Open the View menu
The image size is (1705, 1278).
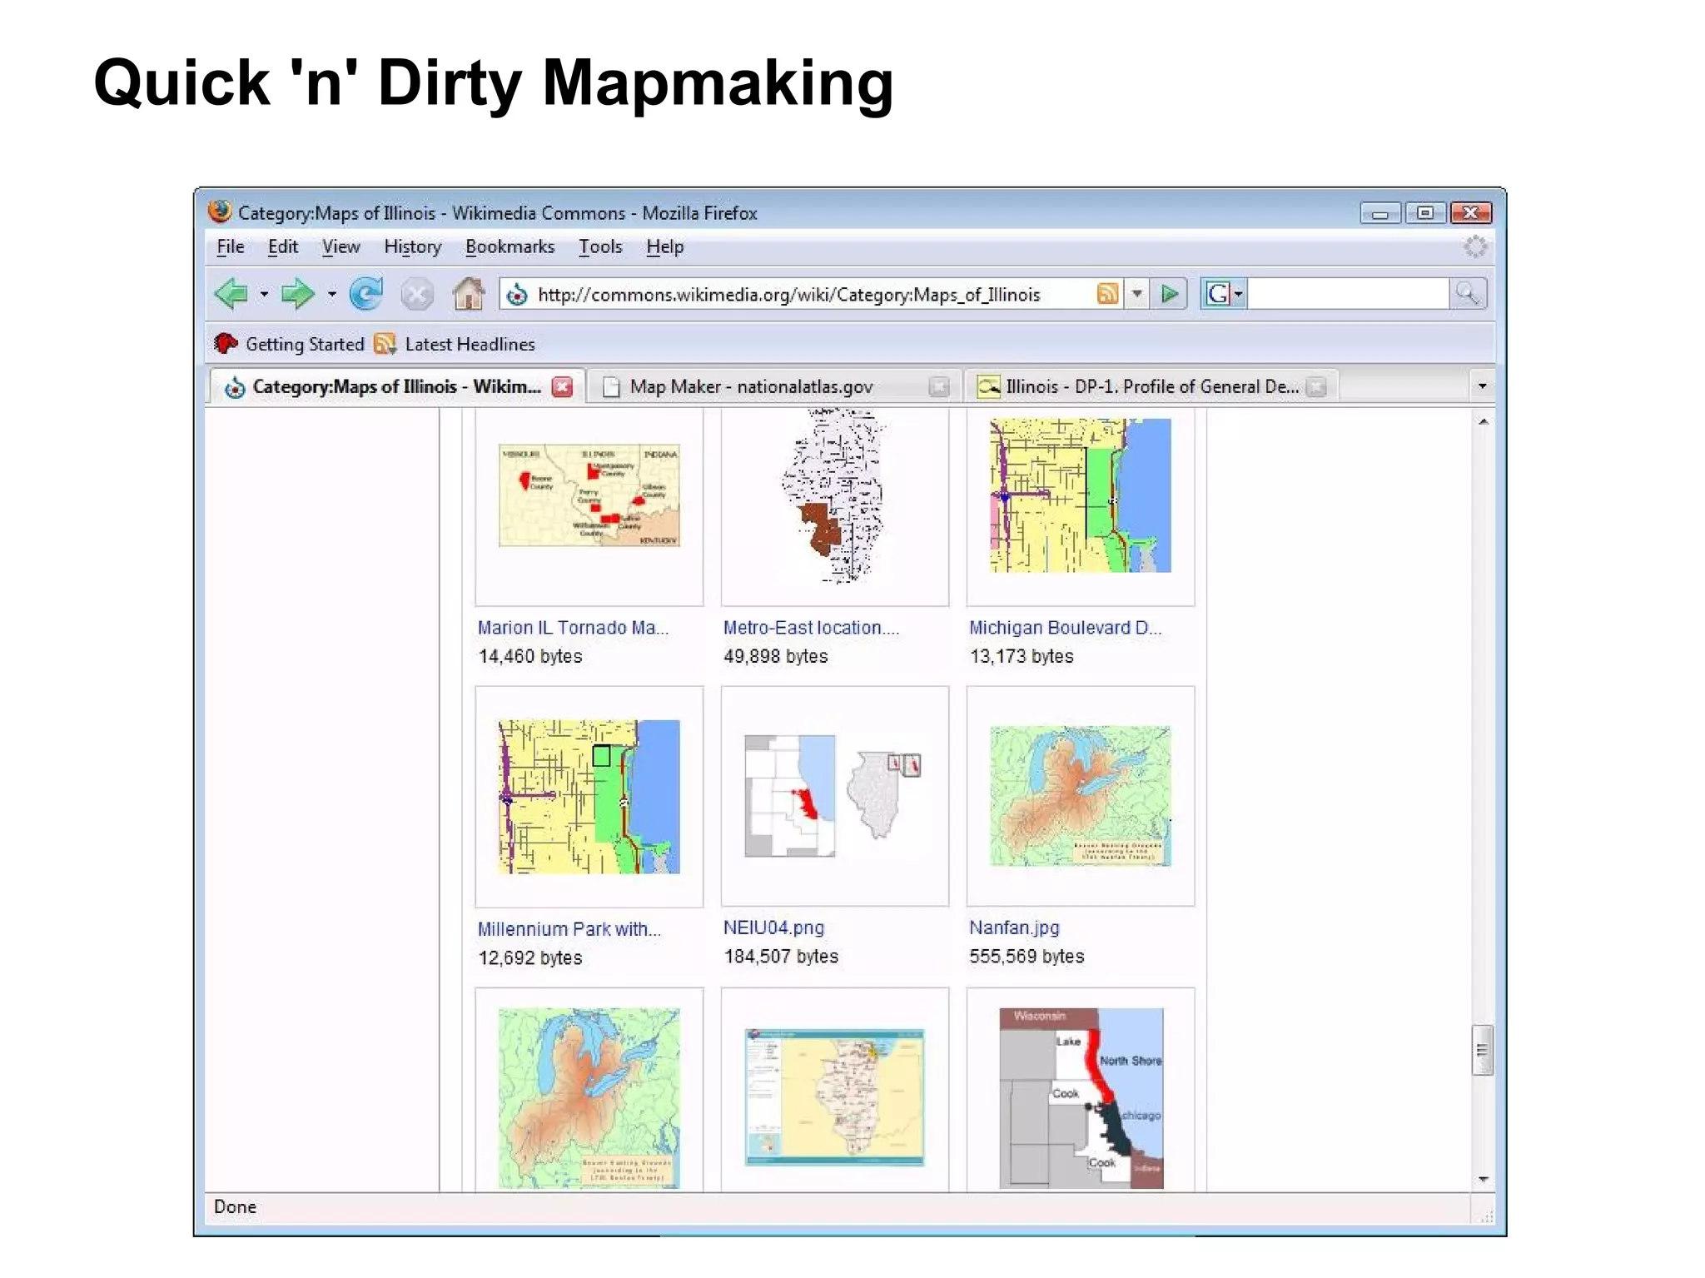[341, 246]
